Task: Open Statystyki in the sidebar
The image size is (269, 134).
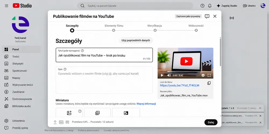Action: point(21,64)
